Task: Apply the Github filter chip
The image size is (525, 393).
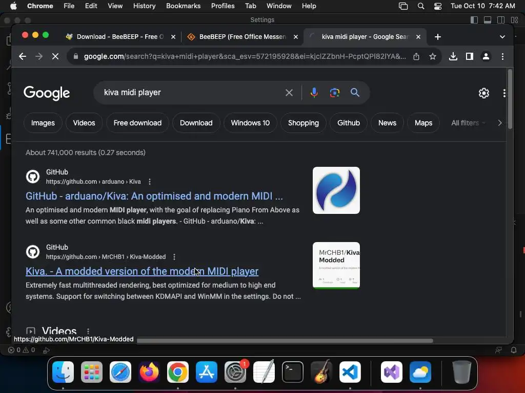Action: [349, 123]
